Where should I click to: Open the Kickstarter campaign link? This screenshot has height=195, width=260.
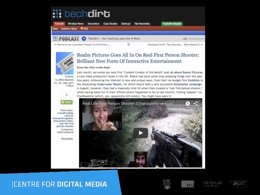188,84
